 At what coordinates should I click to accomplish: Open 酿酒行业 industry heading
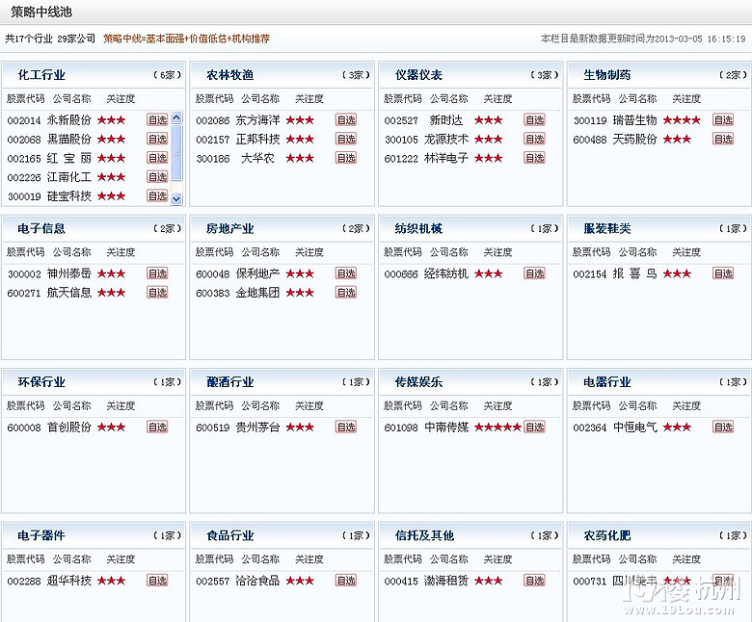point(229,381)
